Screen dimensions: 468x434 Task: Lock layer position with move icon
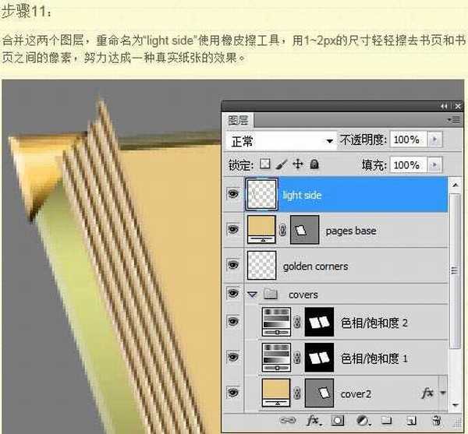[297, 165]
